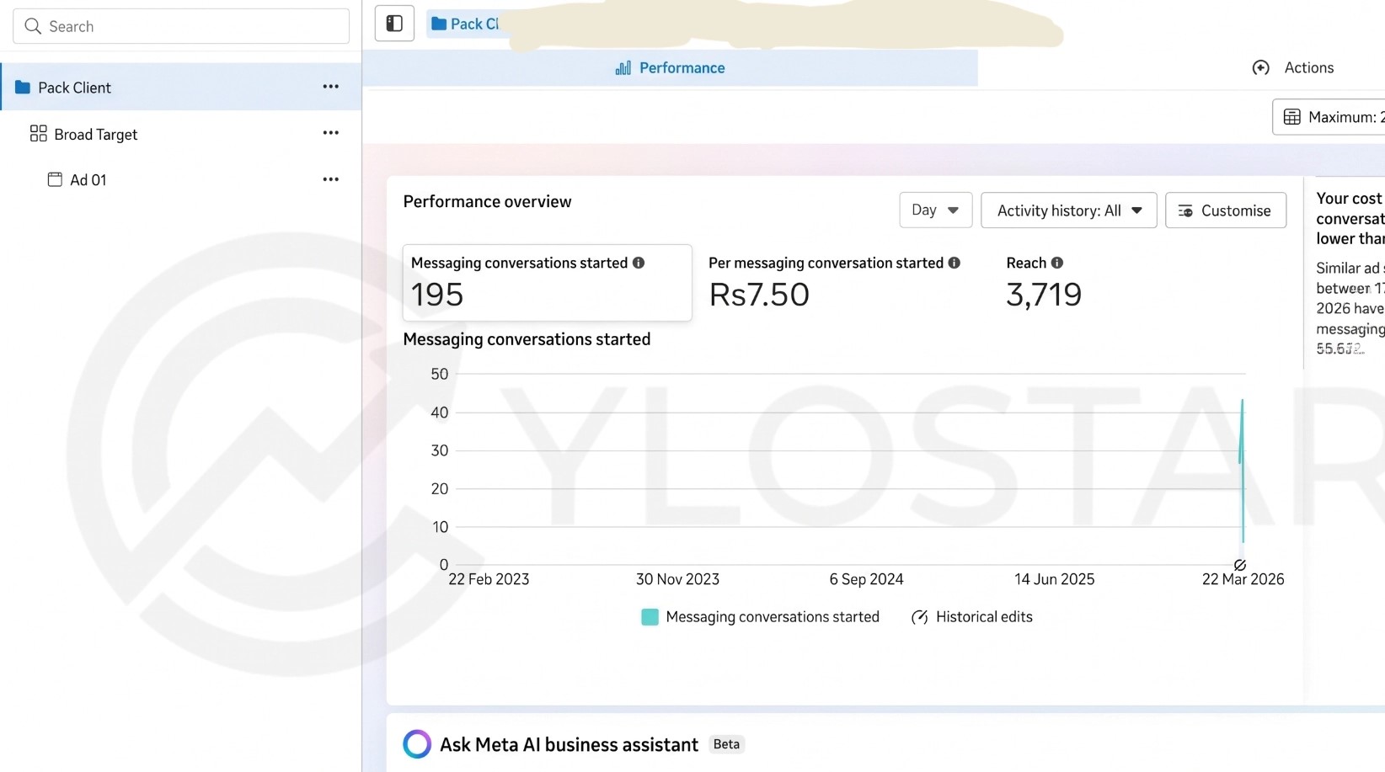Open the Activity history: All dropdown
Screen dimensions: 1385x772
pos(1068,210)
